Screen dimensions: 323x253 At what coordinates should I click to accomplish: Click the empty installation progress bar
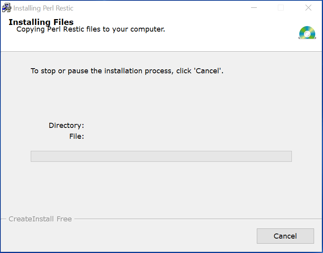[x=161, y=156]
